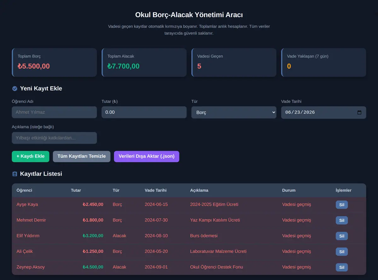Viewport: 378px width, 280px height.
Task: Open the calendar picker in Vade Tarihi
Action: [359, 112]
